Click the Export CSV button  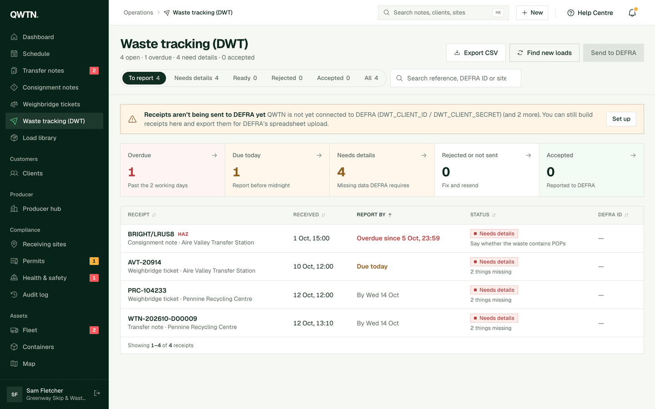pyautogui.click(x=476, y=53)
